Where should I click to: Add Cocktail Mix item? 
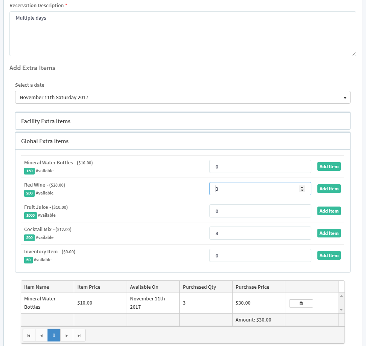tap(329, 233)
